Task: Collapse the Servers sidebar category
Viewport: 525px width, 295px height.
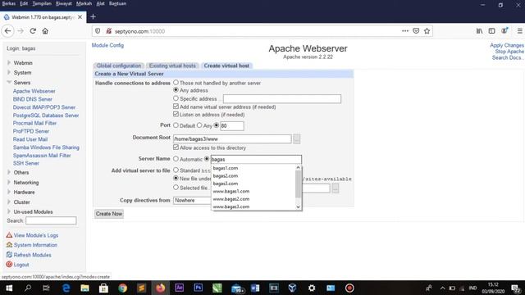Action: (9, 82)
